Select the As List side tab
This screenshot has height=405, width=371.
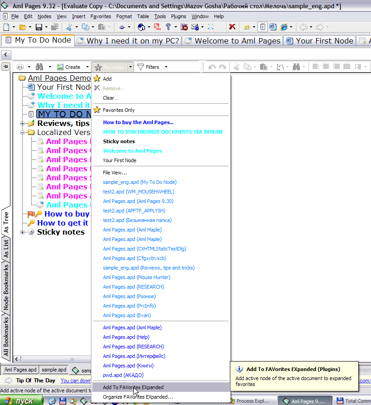(x=6, y=248)
